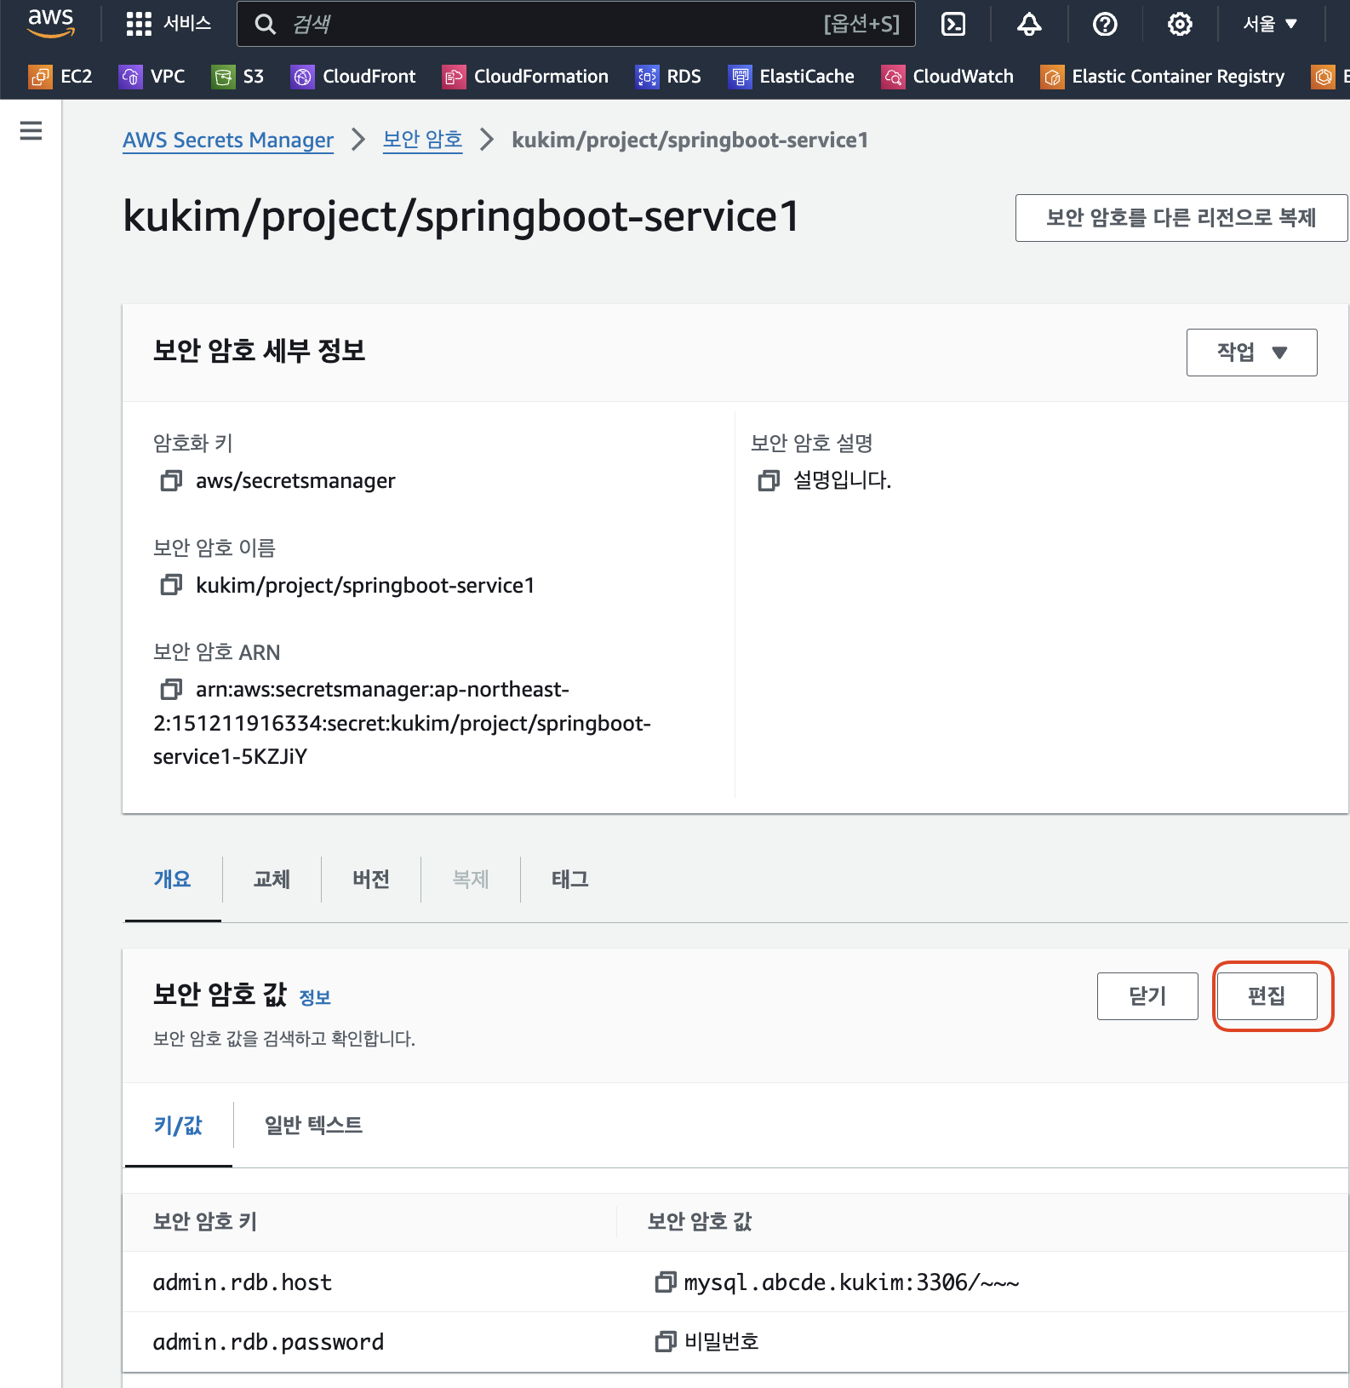This screenshot has width=1350, height=1388.
Task: Copy the admin.rdb.host secret value
Action: click(666, 1282)
